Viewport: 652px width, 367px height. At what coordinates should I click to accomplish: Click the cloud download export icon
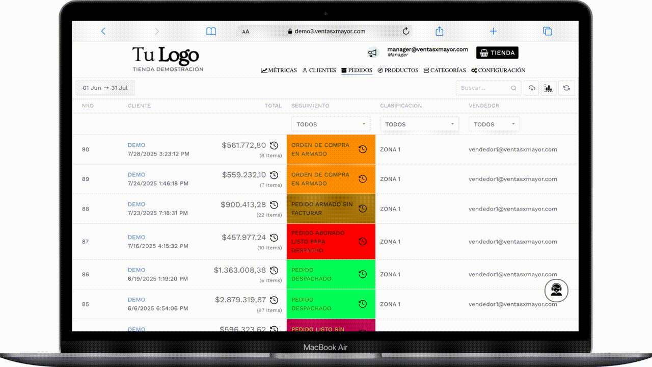click(x=531, y=88)
